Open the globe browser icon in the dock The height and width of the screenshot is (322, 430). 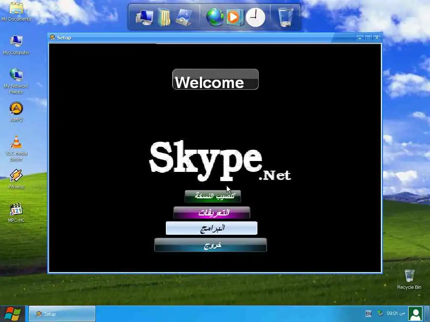click(215, 17)
